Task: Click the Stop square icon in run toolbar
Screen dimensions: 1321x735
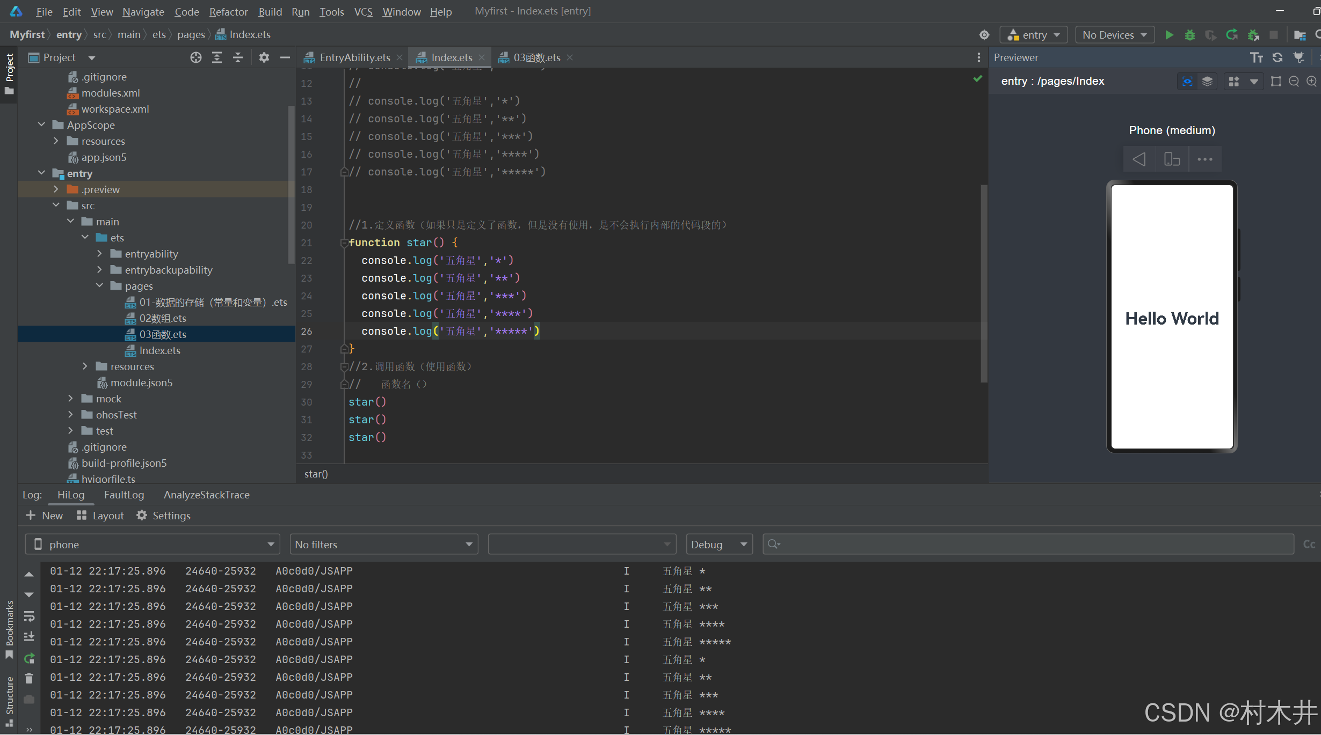Action: [1274, 35]
